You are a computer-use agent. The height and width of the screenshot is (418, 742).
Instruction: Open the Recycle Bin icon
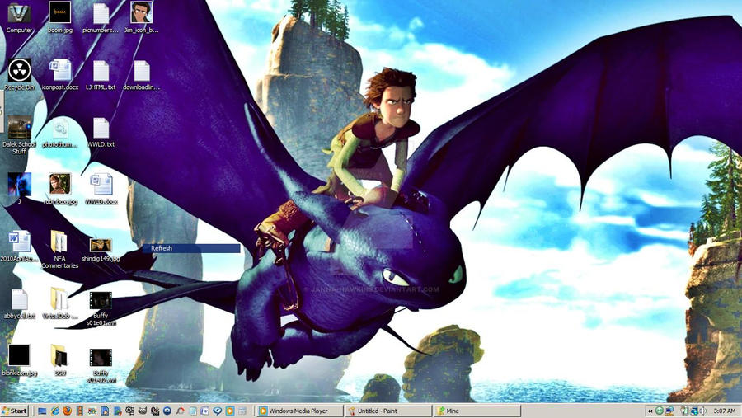20,75
